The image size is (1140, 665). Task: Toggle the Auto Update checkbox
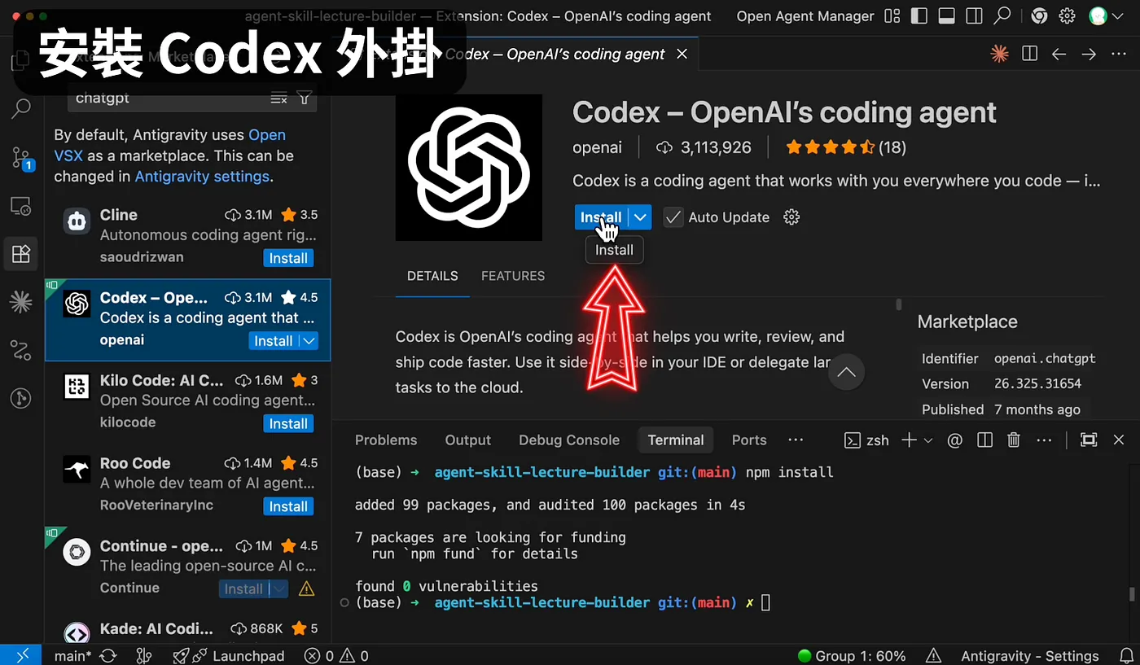tap(673, 217)
